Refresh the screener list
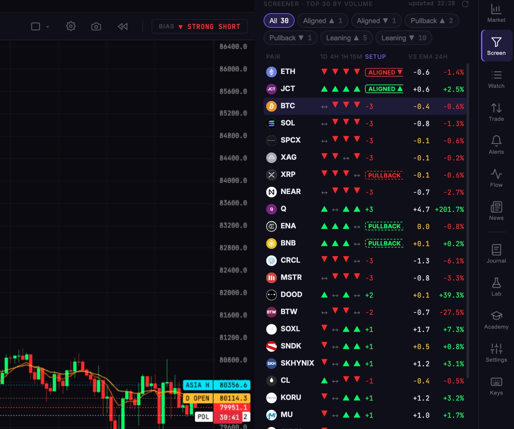The height and width of the screenshot is (429, 514). (x=465, y=4)
